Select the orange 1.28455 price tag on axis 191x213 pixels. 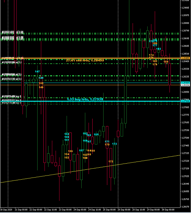[185, 58]
